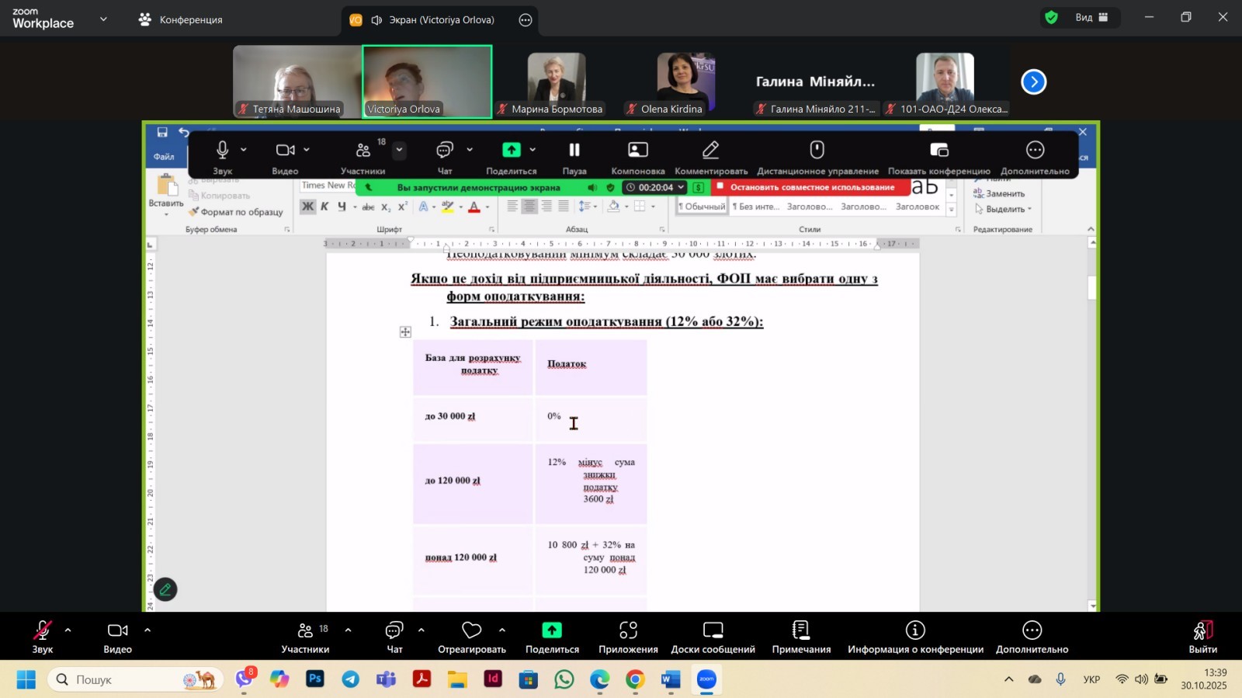Open Telegram from the Windows taskbar

(350, 679)
